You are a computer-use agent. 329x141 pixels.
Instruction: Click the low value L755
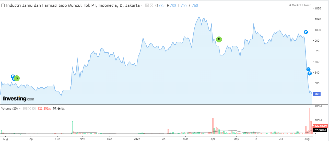pos(182,5)
